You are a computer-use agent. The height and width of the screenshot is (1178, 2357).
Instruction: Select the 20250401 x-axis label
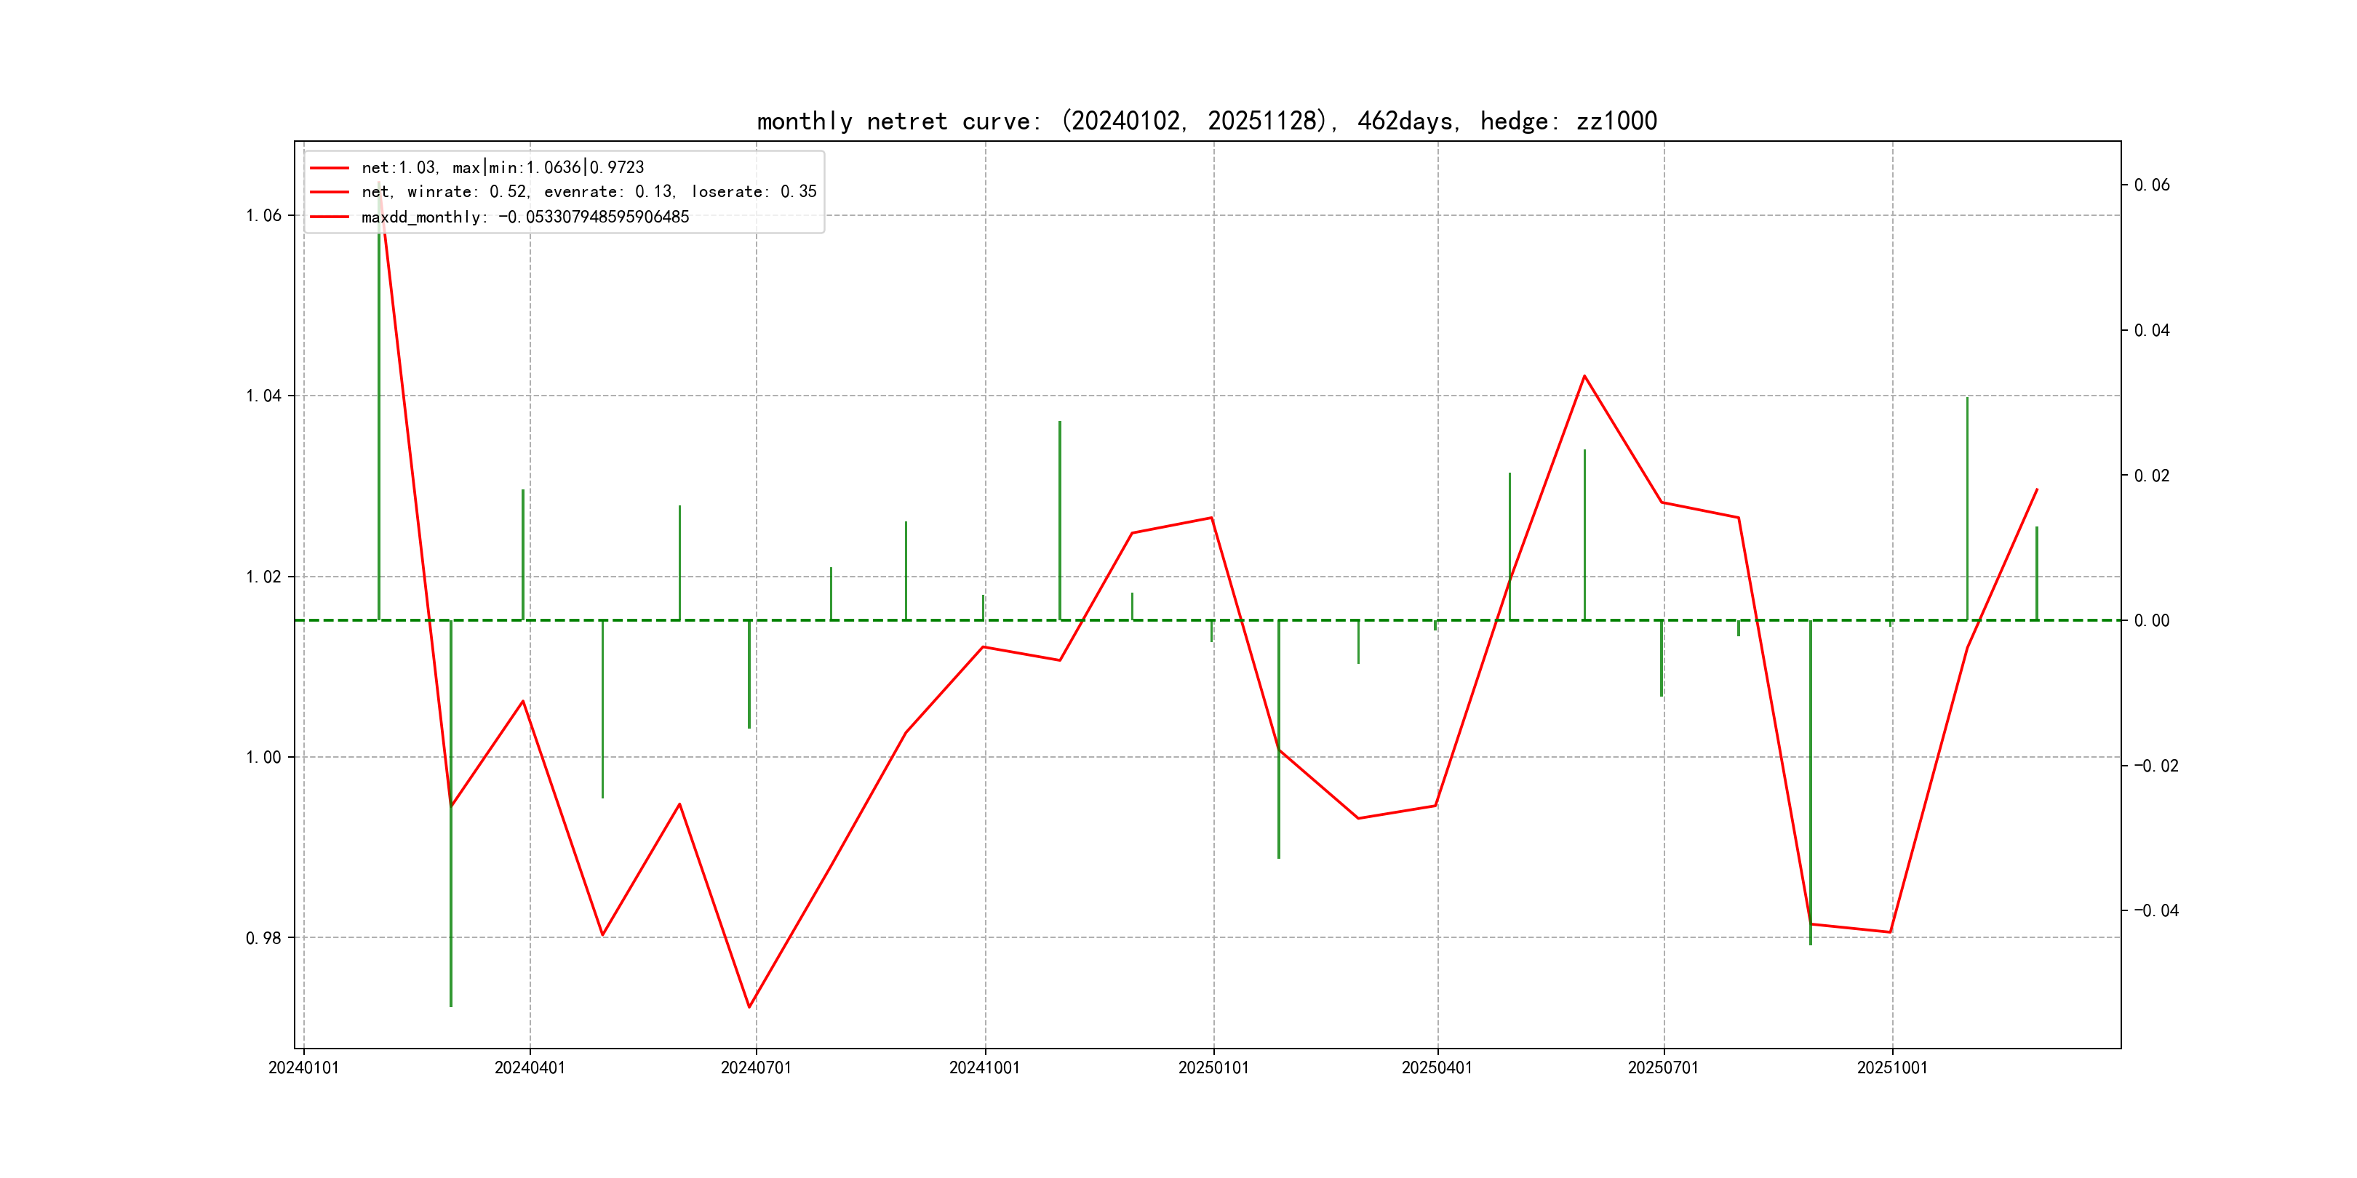1437,1067
